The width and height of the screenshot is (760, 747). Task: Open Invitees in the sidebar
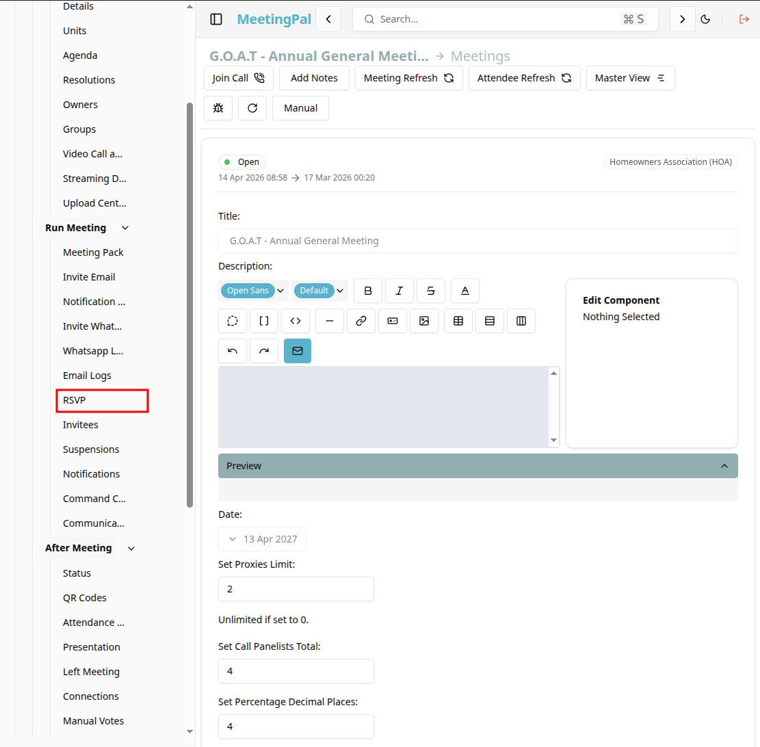click(x=81, y=425)
